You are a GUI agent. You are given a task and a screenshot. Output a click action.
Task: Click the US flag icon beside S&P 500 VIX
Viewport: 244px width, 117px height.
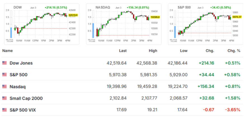click(x=4, y=110)
